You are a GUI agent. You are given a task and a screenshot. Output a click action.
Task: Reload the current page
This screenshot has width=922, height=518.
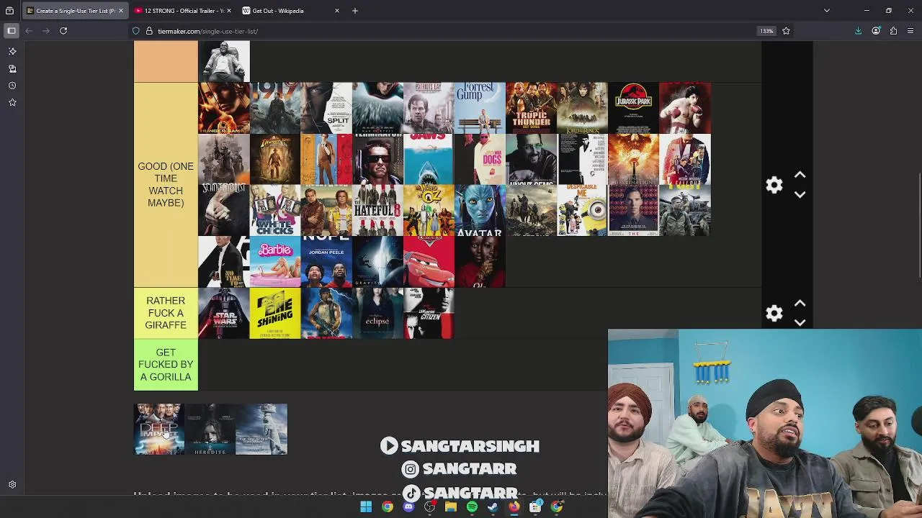point(63,31)
